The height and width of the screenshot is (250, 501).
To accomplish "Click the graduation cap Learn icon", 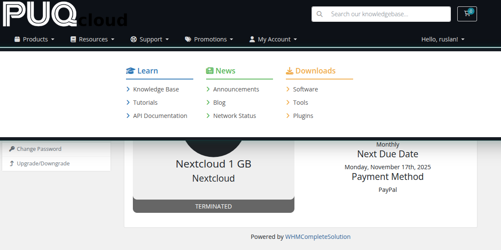I will [x=130, y=71].
